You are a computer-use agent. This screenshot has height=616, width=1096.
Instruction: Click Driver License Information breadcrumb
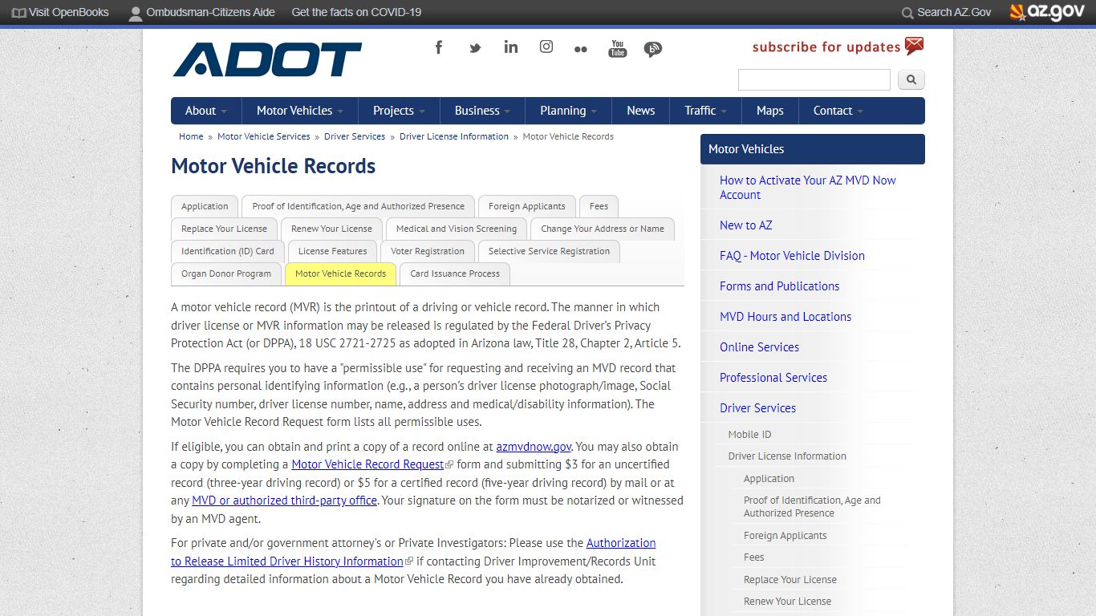[454, 136]
